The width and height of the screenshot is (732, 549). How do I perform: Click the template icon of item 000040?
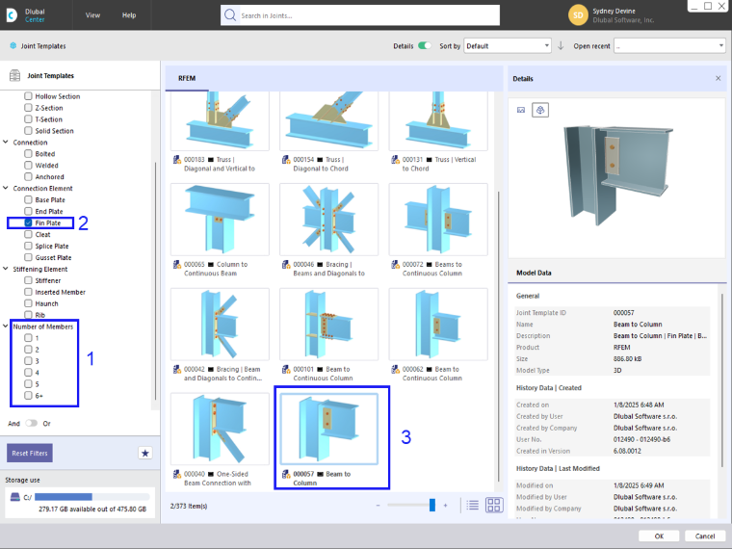point(177,474)
